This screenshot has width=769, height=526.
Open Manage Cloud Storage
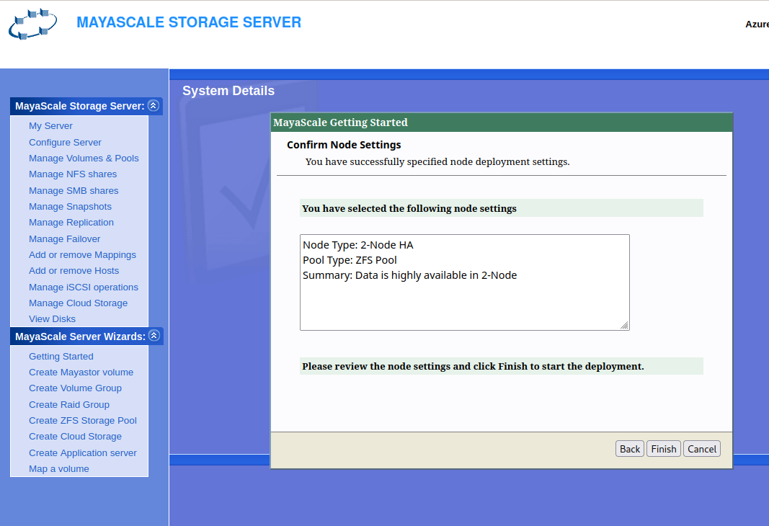point(78,303)
